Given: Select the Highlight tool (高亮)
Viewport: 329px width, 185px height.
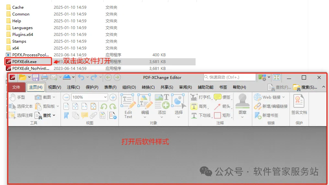Looking at the screenshot, I should tap(199, 106).
